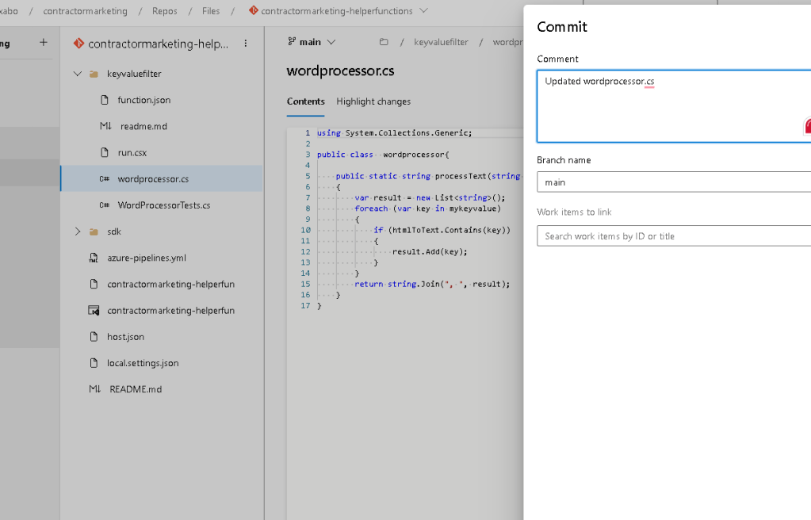Expand the sdk folder
Image resolution: width=811 pixels, height=520 pixels.
pos(78,231)
